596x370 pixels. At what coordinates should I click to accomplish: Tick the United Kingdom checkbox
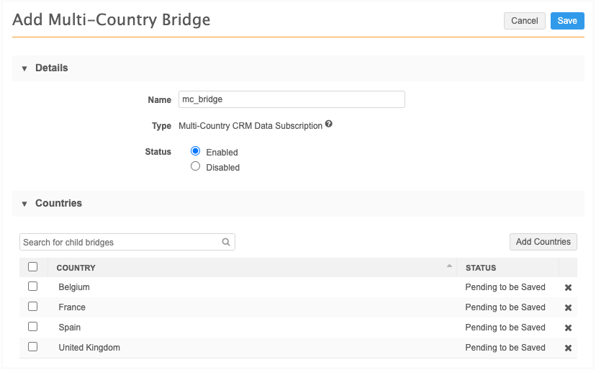point(32,347)
